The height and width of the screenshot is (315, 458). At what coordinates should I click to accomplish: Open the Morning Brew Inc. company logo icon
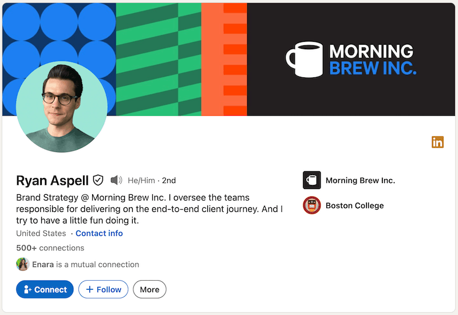pos(311,180)
